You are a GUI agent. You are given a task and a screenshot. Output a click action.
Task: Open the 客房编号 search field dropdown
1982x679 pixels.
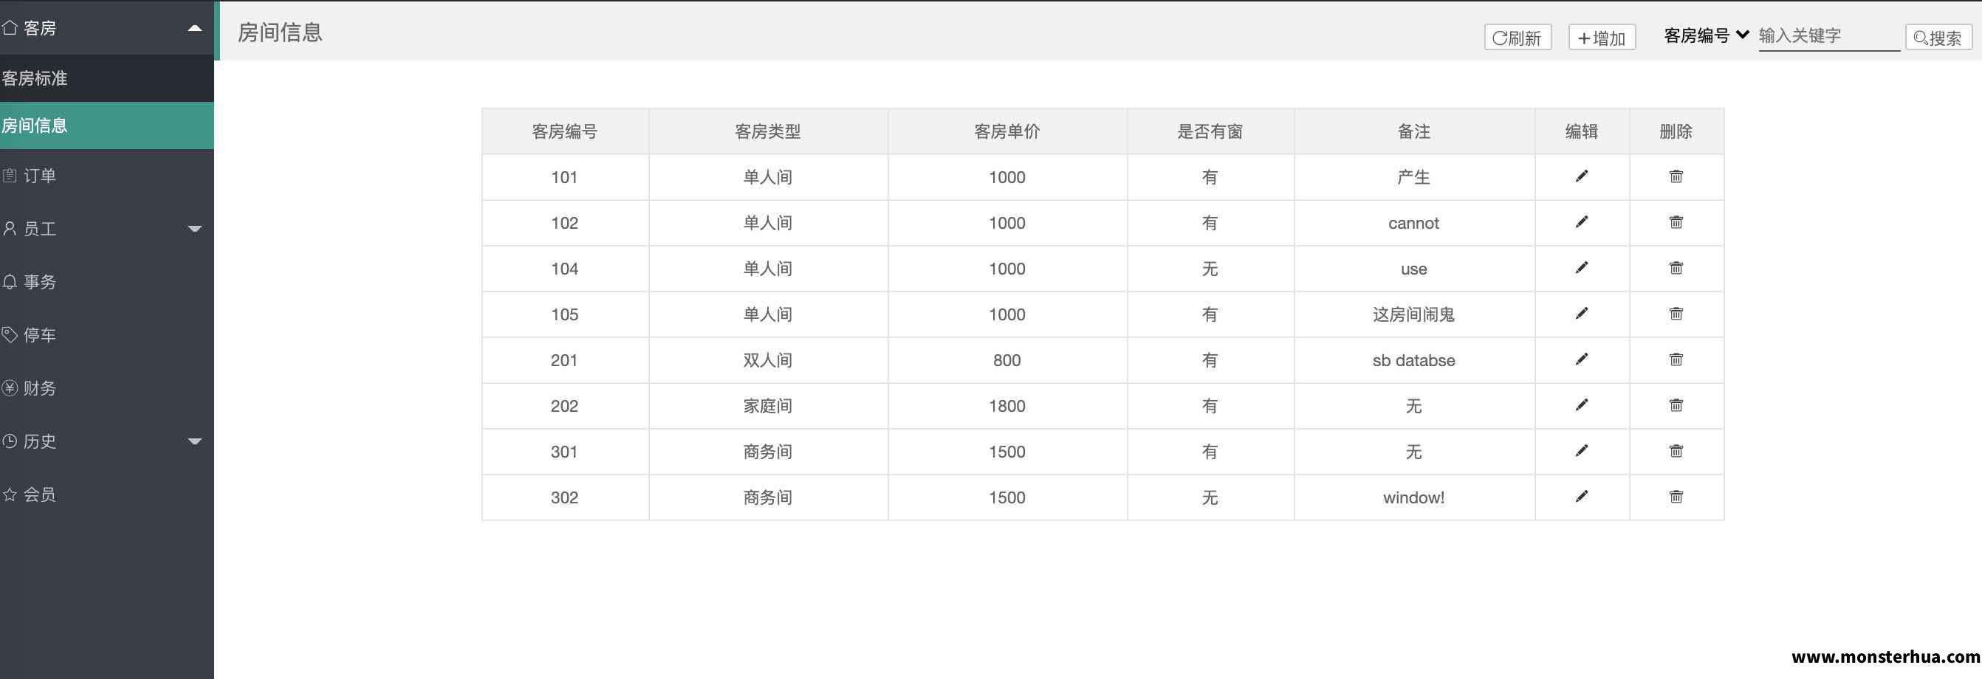coord(1707,35)
